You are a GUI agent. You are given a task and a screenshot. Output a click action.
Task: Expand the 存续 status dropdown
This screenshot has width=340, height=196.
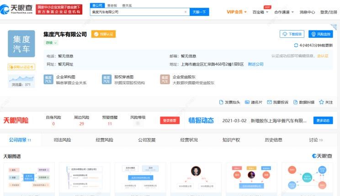click(x=51, y=43)
